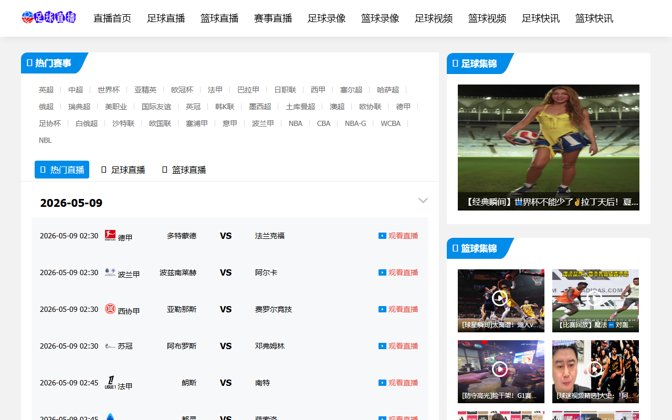Viewport: 672px width, 420px height.
Task: Click team name 邓弗姆林
Action: point(270,346)
